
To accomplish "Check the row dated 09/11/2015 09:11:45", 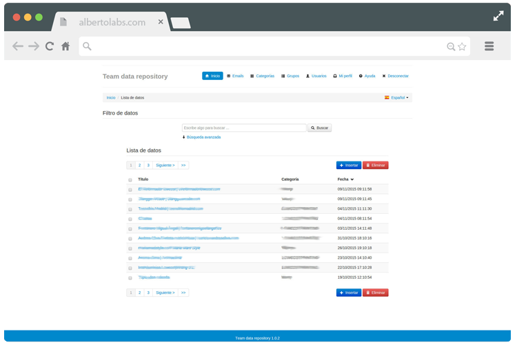I will coord(130,199).
